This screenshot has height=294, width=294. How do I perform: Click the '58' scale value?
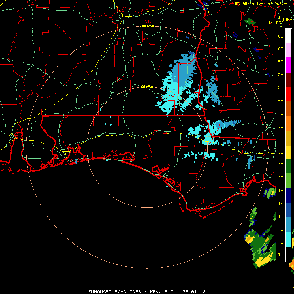281,62
